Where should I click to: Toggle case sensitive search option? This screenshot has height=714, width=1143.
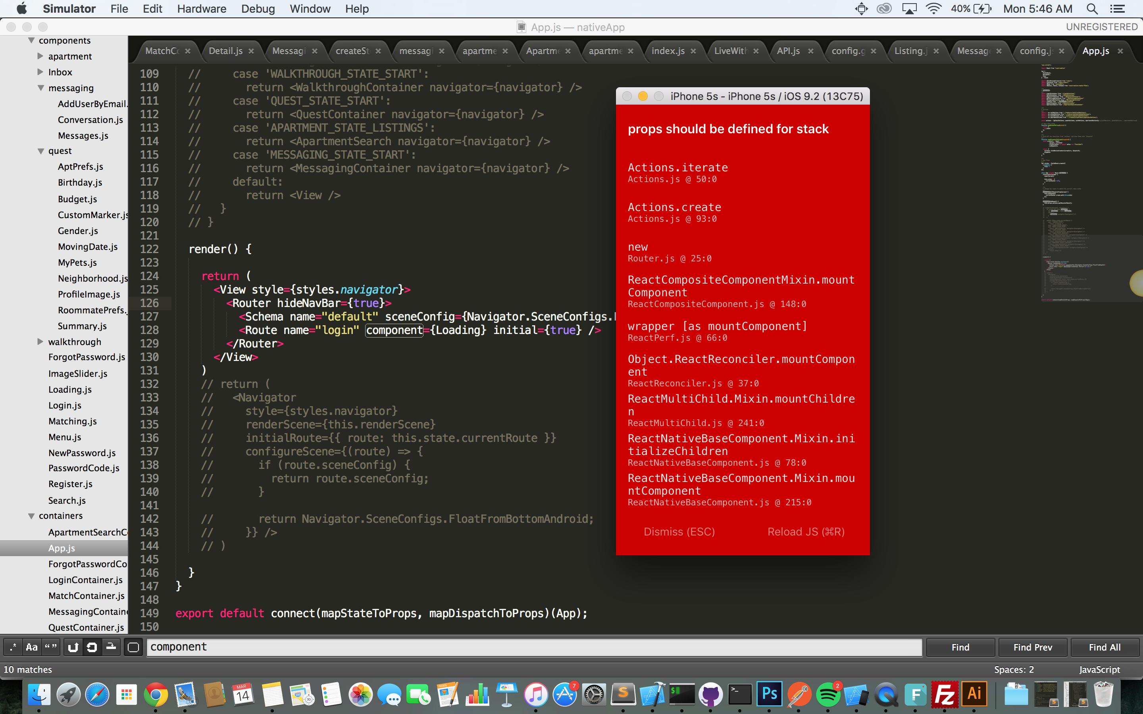[x=32, y=647]
